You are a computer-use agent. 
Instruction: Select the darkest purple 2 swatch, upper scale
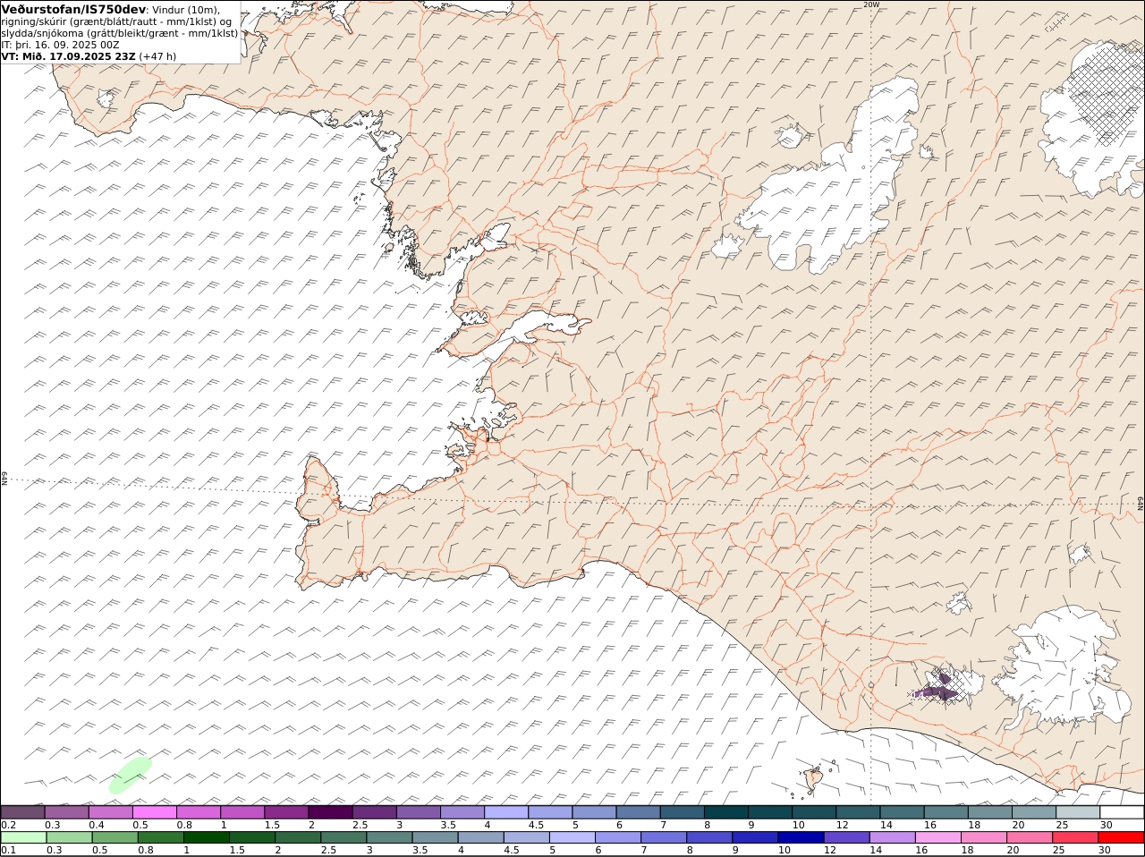331,812
